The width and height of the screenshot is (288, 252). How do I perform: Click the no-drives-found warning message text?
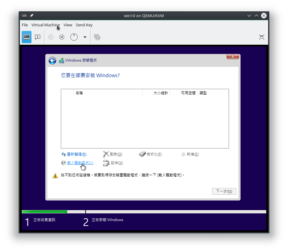(x=123, y=175)
